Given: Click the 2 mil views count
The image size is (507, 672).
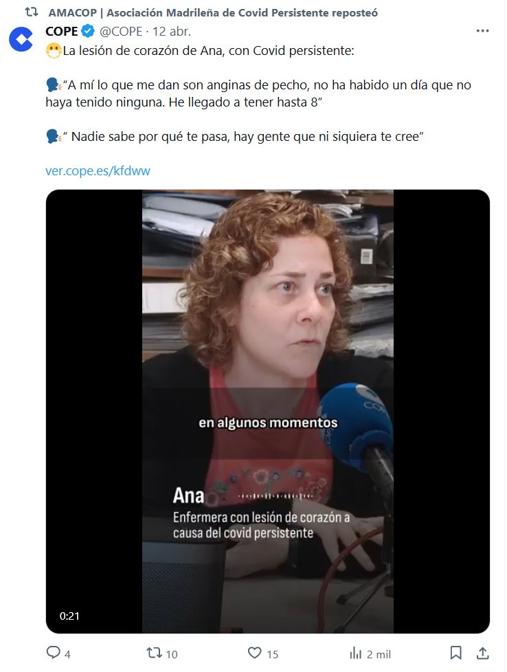Looking at the screenshot, I should point(379,654).
